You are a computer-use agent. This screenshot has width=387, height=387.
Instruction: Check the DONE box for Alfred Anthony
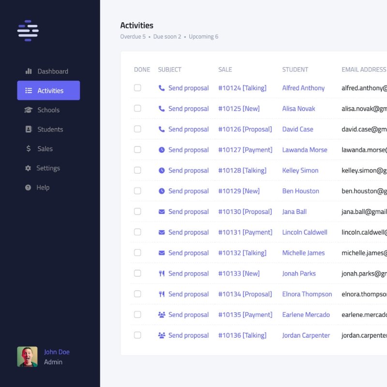[137, 88]
